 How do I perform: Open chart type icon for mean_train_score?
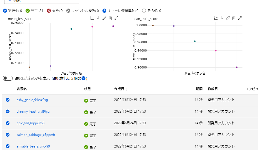(x=216, y=18)
